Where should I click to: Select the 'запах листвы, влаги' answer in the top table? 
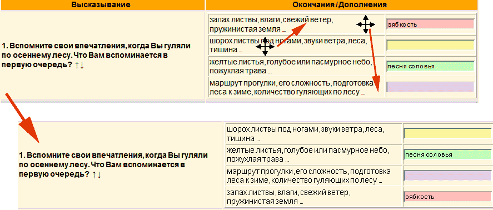(x=296, y=24)
